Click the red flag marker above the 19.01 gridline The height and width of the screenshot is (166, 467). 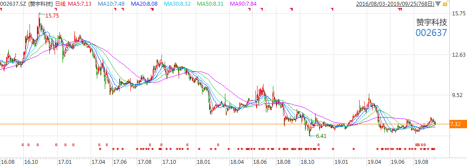point(332,9)
